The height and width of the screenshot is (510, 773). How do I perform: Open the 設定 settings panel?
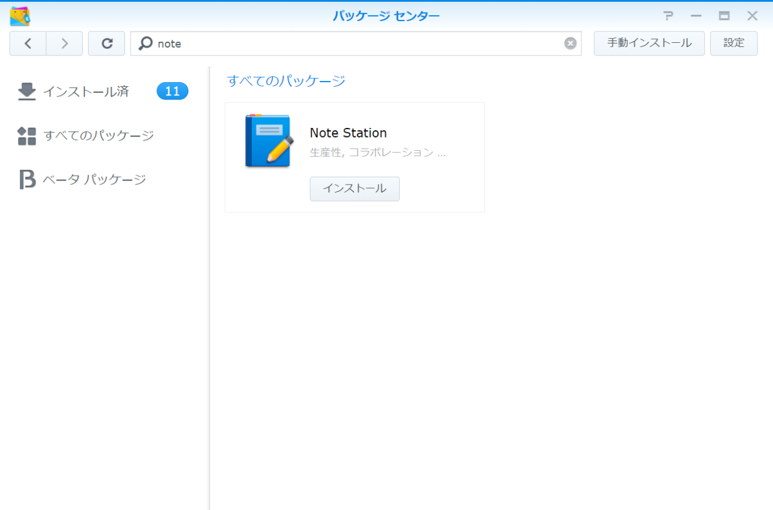pos(734,43)
